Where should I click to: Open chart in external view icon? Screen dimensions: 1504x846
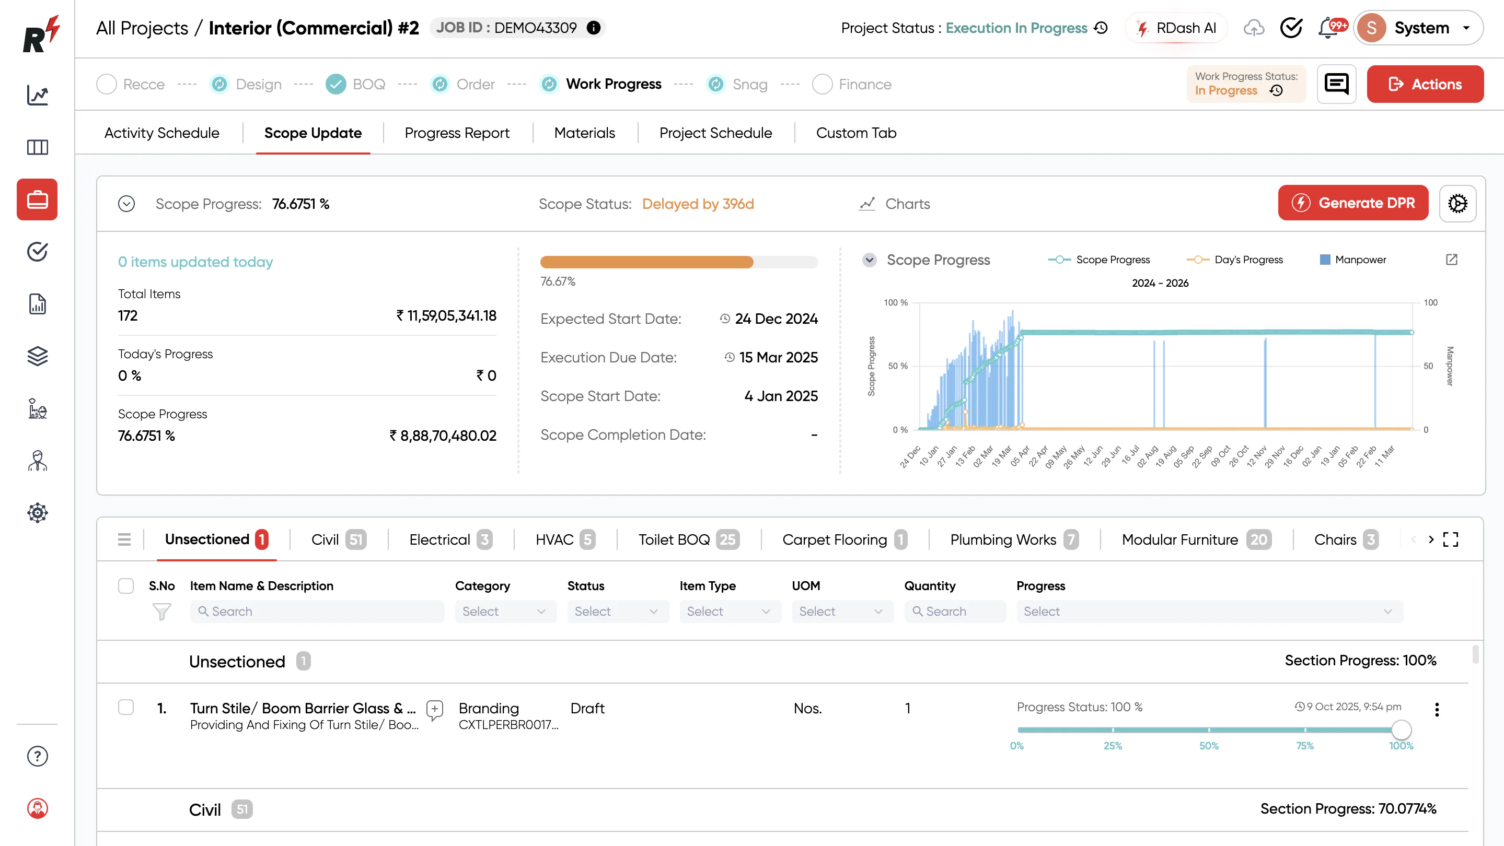pyautogui.click(x=1451, y=260)
